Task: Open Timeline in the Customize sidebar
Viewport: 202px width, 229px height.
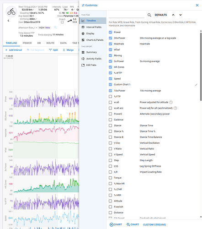Action: click(x=93, y=21)
